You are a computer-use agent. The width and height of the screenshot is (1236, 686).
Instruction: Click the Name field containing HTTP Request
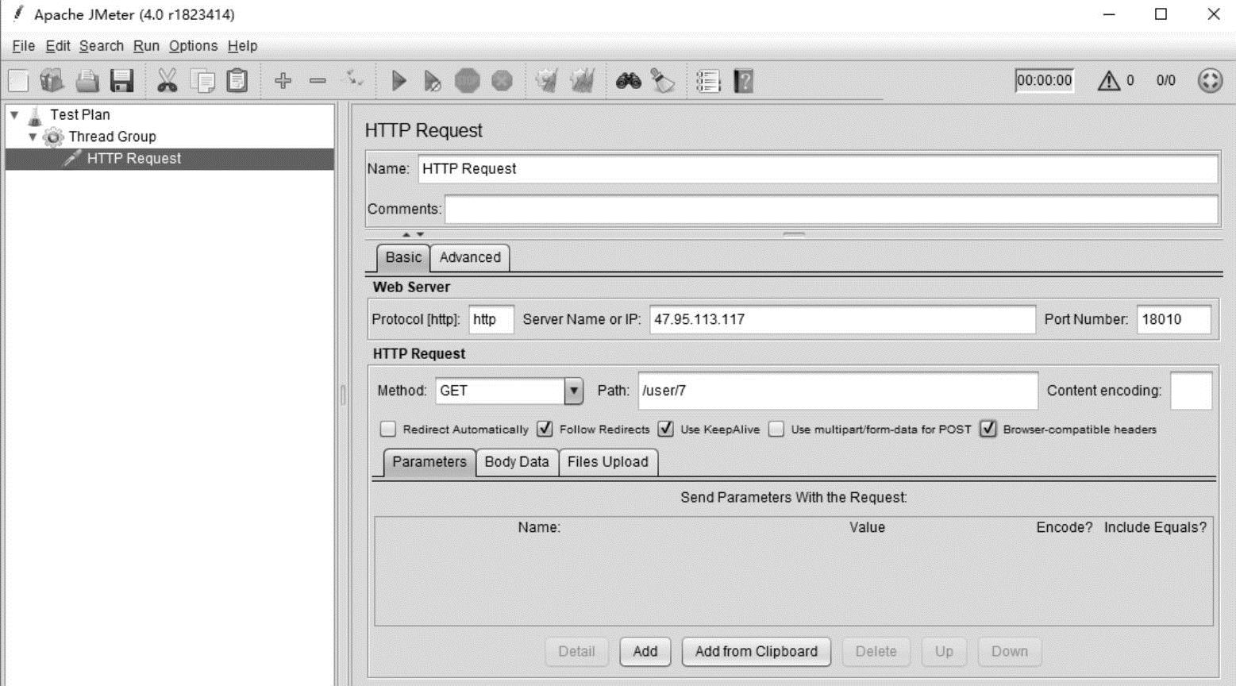coord(818,169)
